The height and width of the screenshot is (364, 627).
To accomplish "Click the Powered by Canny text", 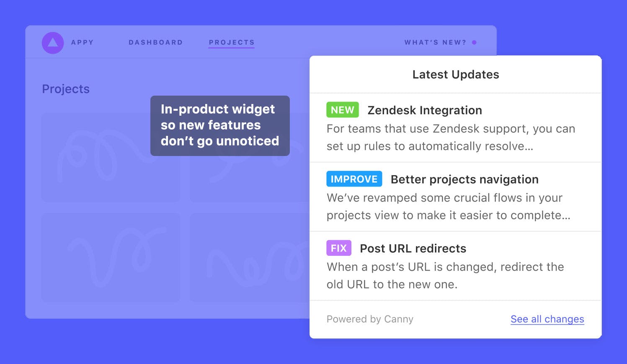I will pos(370,319).
